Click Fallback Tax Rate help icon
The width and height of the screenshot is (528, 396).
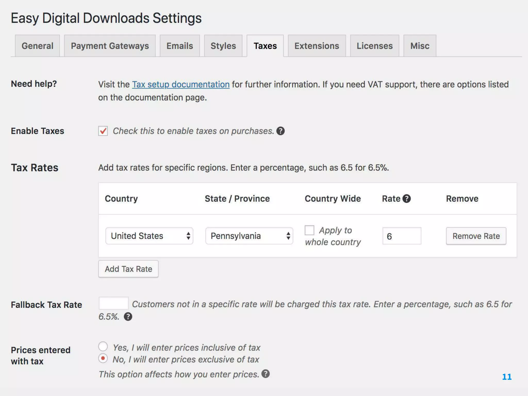pyautogui.click(x=128, y=316)
